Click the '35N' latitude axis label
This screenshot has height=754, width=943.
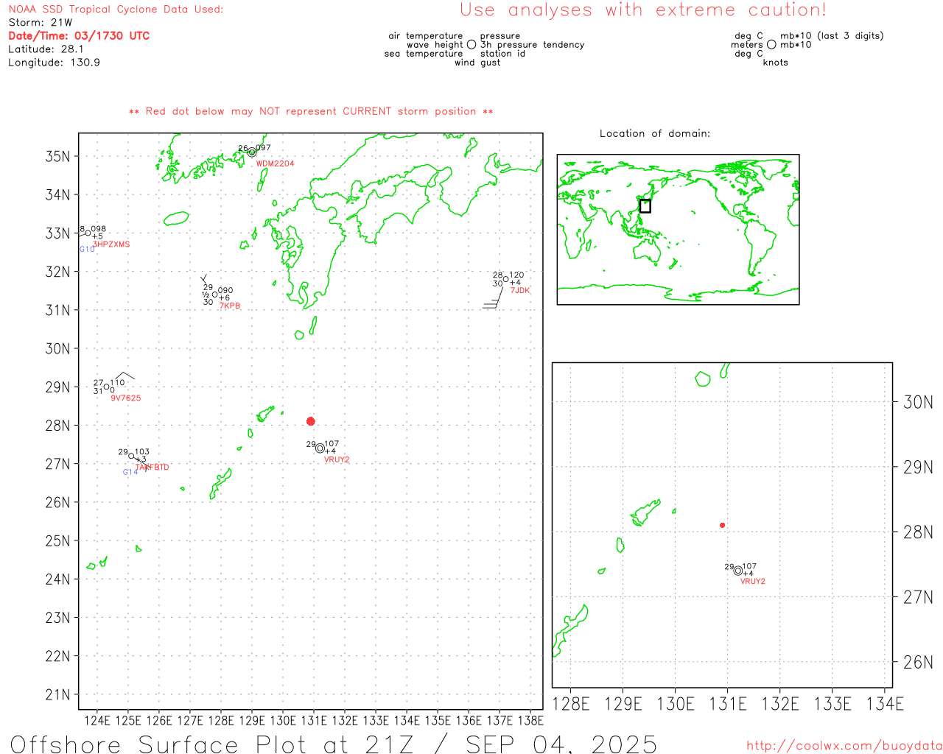point(57,156)
